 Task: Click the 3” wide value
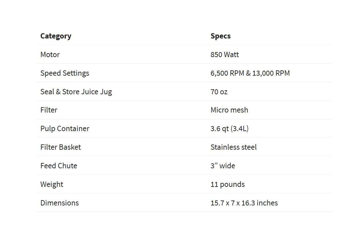(223, 166)
